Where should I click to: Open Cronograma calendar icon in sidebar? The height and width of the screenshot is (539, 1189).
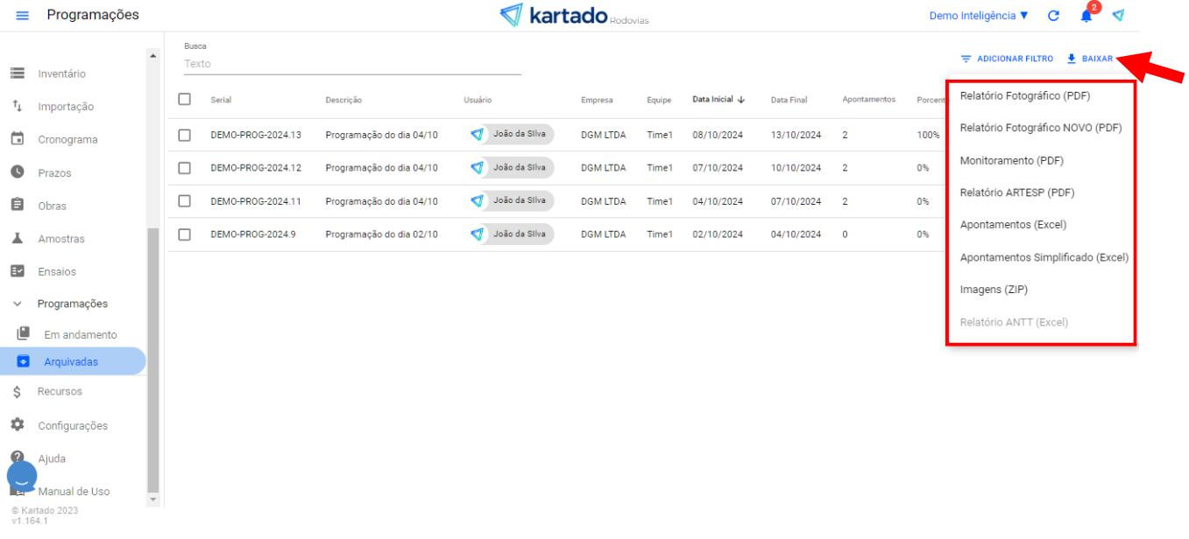18,139
